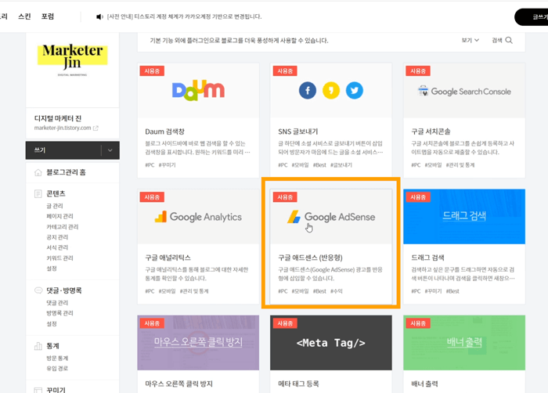Click the 댓글·방명록 speech bubble icon

tap(38, 290)
